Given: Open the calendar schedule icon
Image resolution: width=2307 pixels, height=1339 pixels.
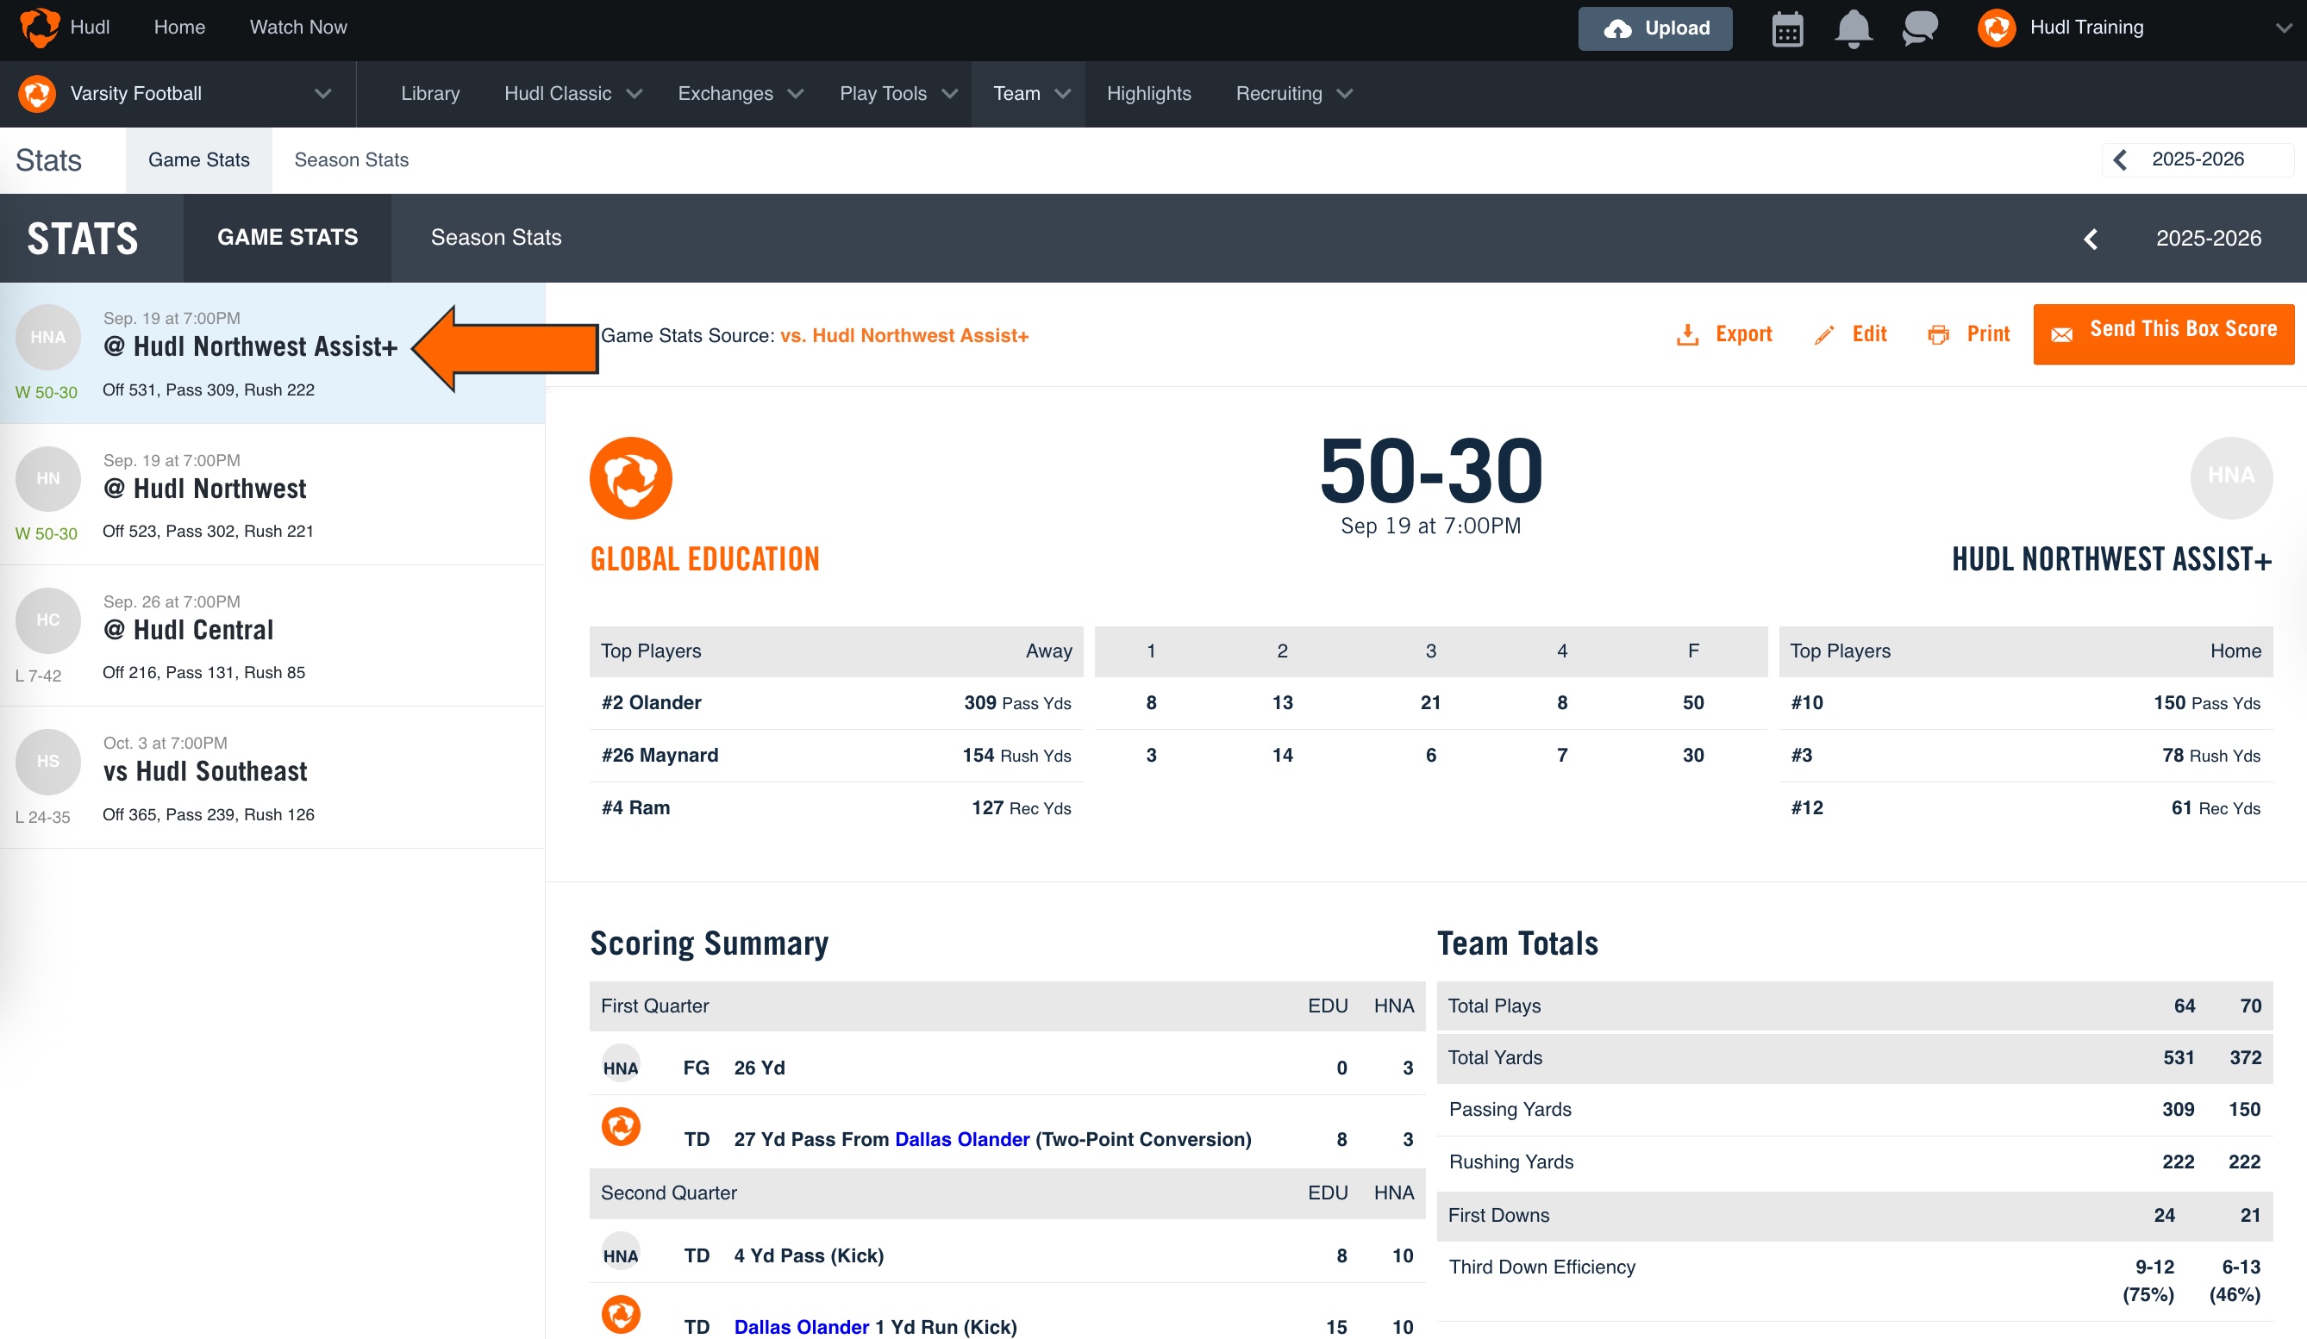Looking at the screenshot, I should 1786,28.
